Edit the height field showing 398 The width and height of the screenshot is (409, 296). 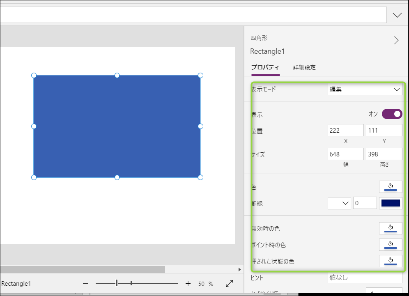[384, 154]
